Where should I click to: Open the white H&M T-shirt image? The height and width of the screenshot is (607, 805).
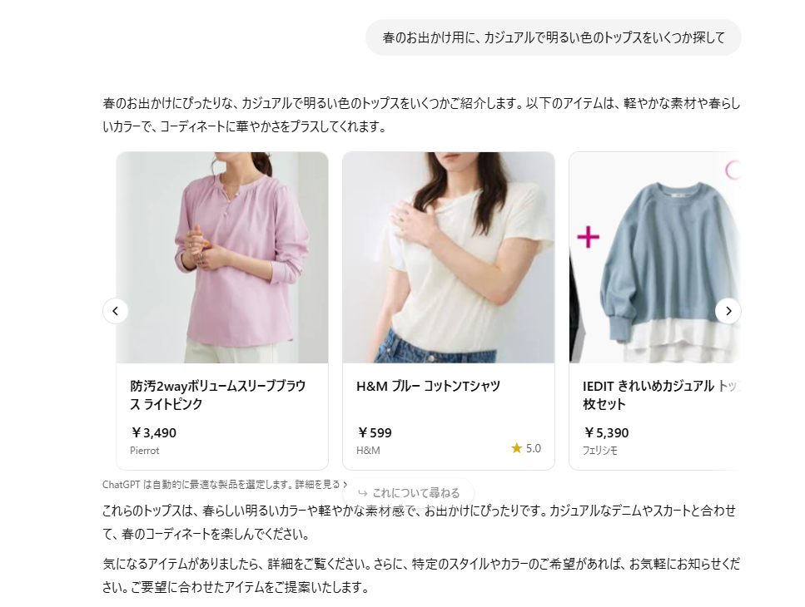449,258
